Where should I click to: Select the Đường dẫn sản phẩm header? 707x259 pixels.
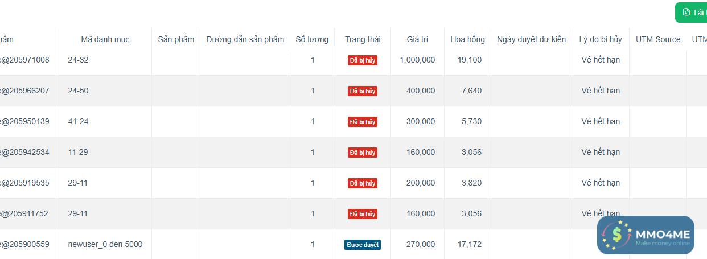(x=245, y=39)
